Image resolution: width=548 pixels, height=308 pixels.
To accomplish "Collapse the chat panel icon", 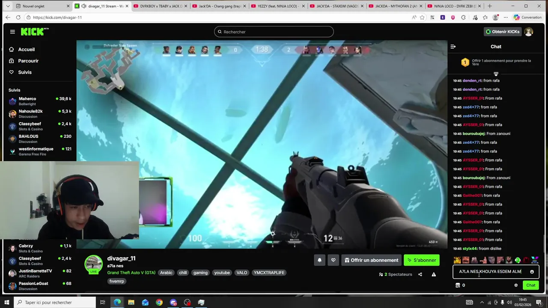I will pos(453,47).
